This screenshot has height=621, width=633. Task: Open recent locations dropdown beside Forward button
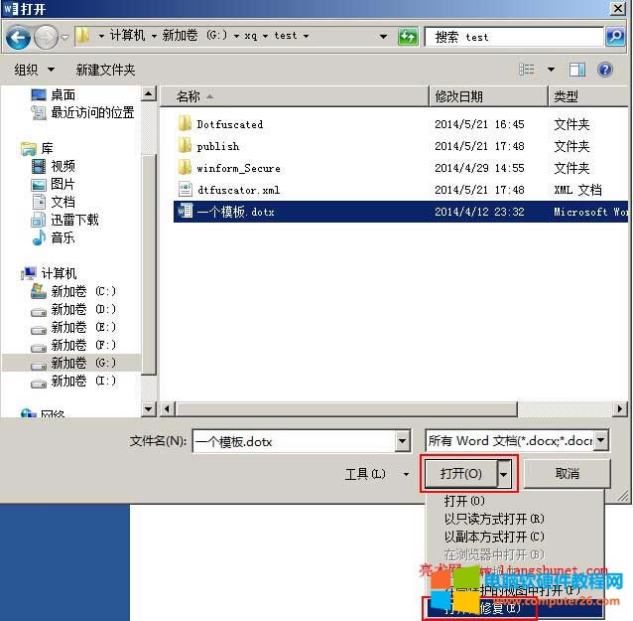(65, 38)
